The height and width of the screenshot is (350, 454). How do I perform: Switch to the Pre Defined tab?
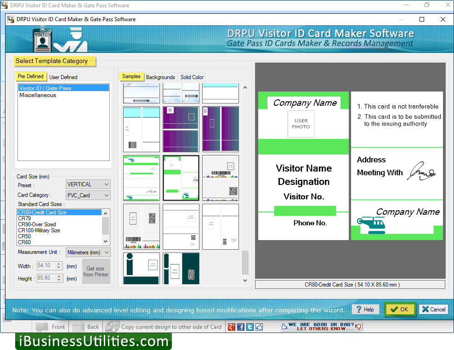click(x=30, y=76)
